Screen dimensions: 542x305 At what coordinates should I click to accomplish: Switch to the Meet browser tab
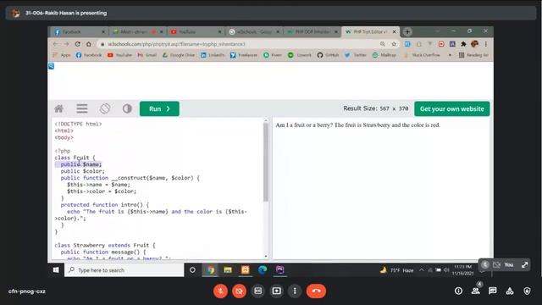click(137, 32)
